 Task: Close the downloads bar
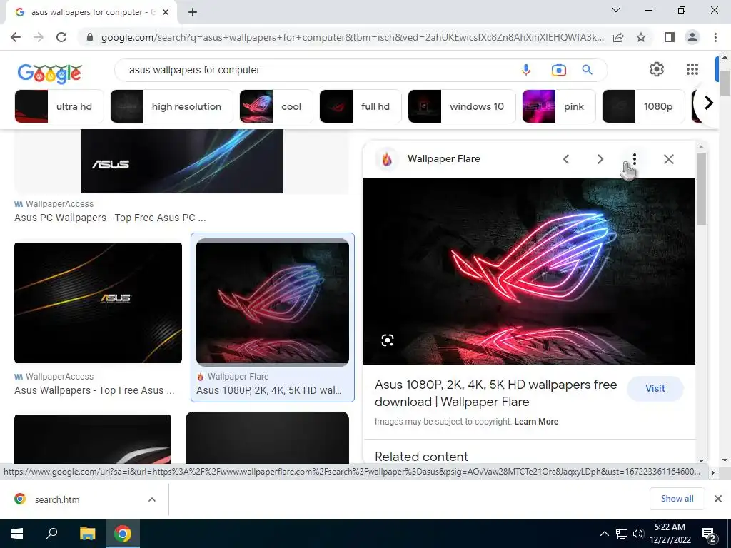[x=718, y=499]
